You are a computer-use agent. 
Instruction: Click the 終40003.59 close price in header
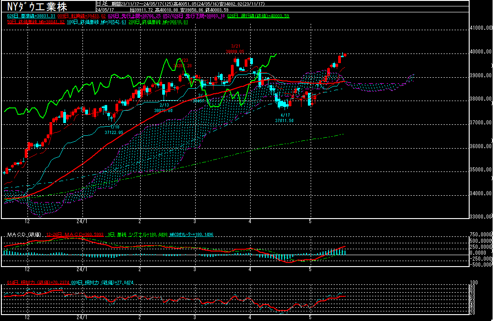coord(217,10)
